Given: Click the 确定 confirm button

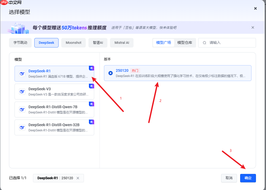Looking at the screenshot, I should [248, 178].
